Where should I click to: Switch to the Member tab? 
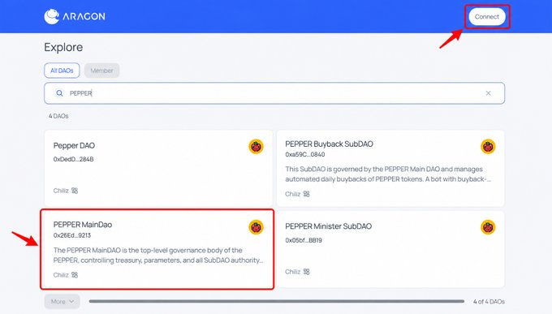[101, 71]
